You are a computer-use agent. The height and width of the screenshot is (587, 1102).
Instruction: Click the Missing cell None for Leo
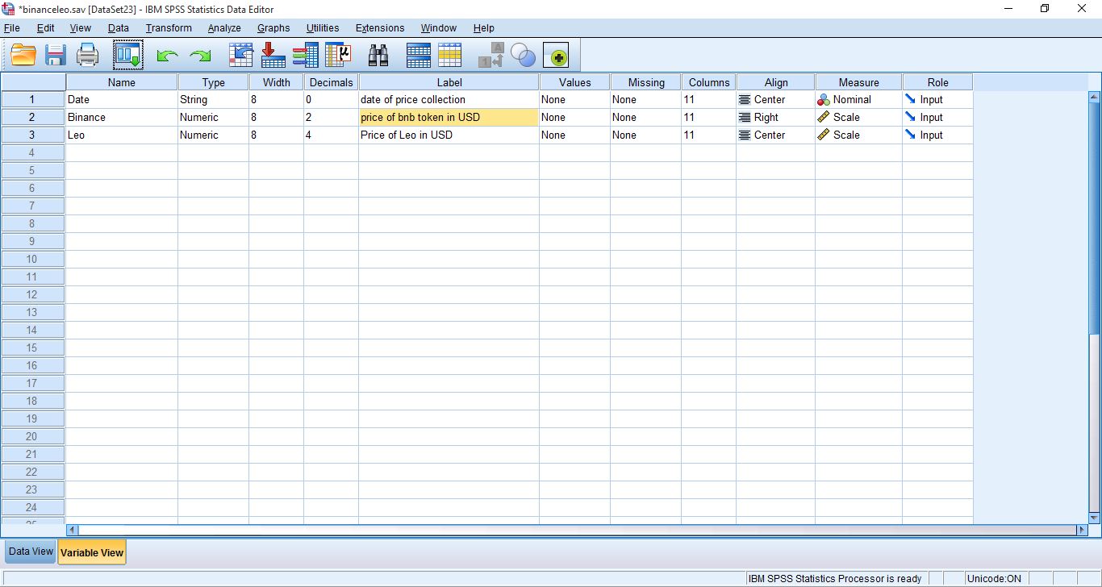646,135
